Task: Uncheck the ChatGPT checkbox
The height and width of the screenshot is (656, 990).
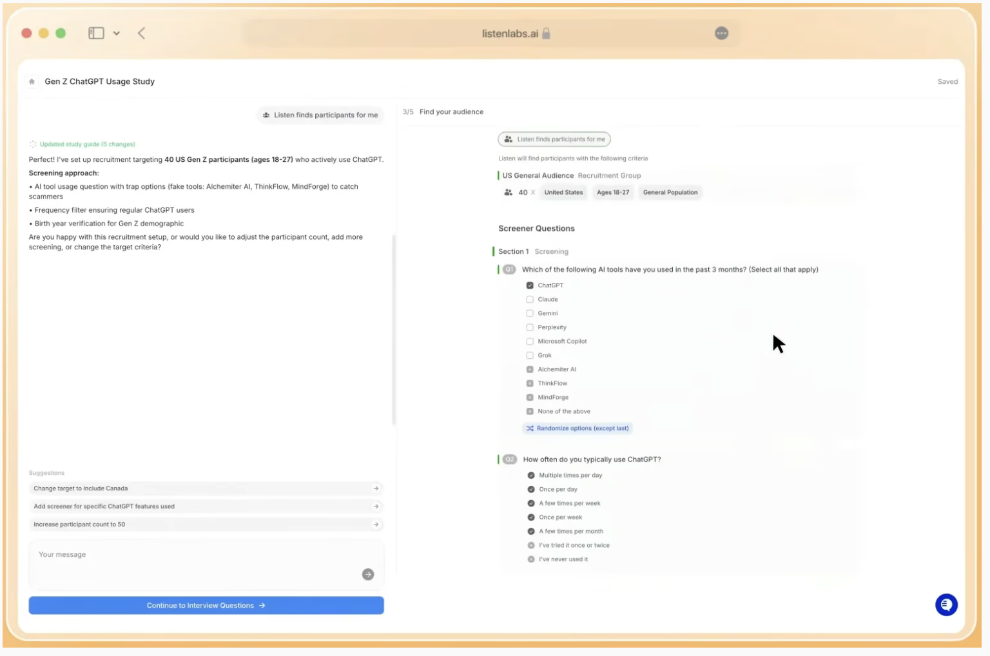Action: click(530, 285)
